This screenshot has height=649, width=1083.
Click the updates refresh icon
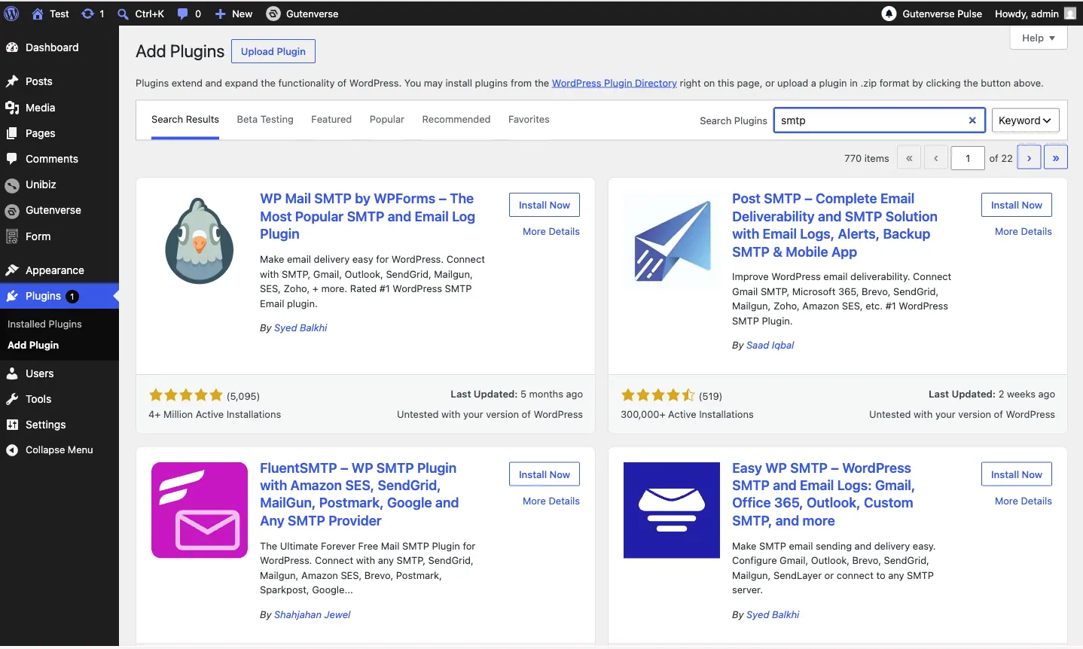coord(88,14)
